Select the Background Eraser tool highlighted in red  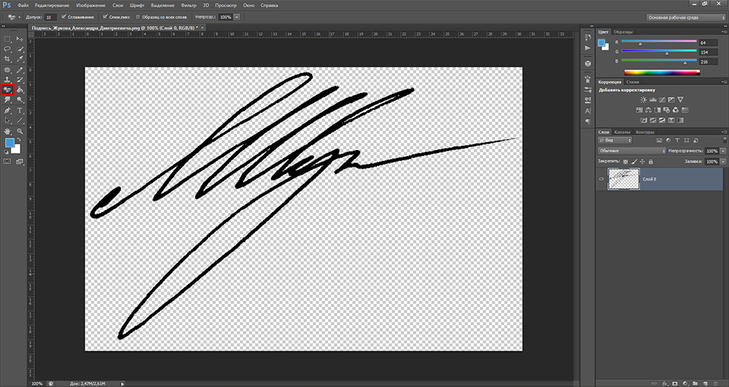(x=8, y=90)
